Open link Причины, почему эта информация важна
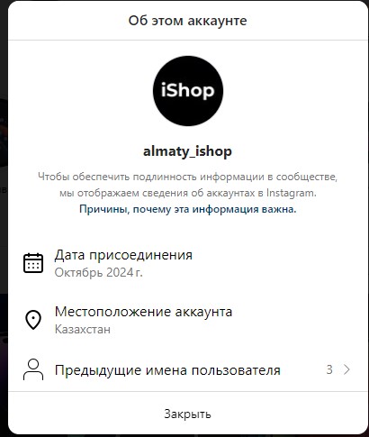Screen dimensions: 369x437 [188, 209]
